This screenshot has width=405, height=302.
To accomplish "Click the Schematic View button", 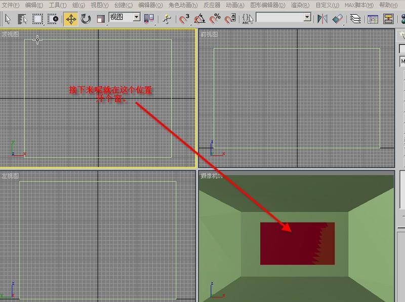I will tap(389, 19).
